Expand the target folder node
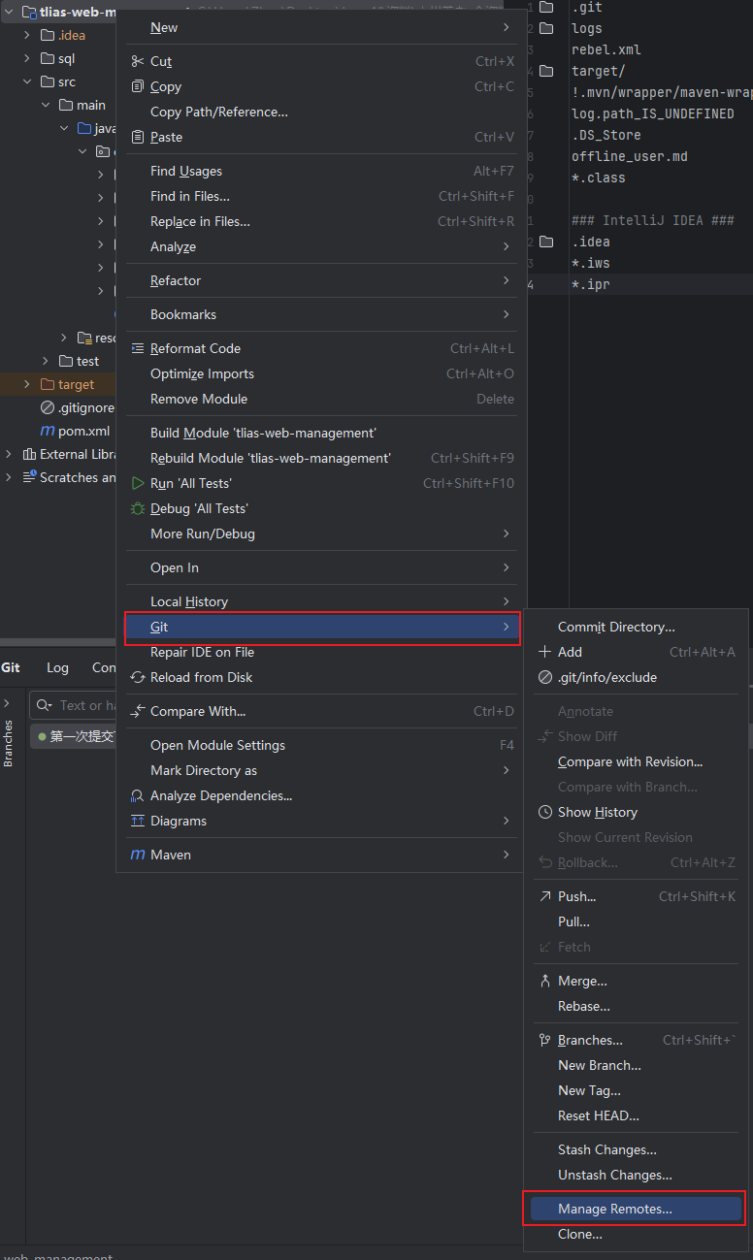Image resolution: width=753 pixels, height=1260 pixels. click(27, 384)
